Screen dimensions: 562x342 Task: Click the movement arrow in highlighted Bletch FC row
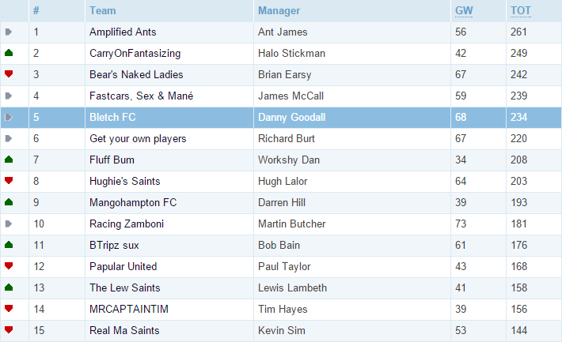9,117
